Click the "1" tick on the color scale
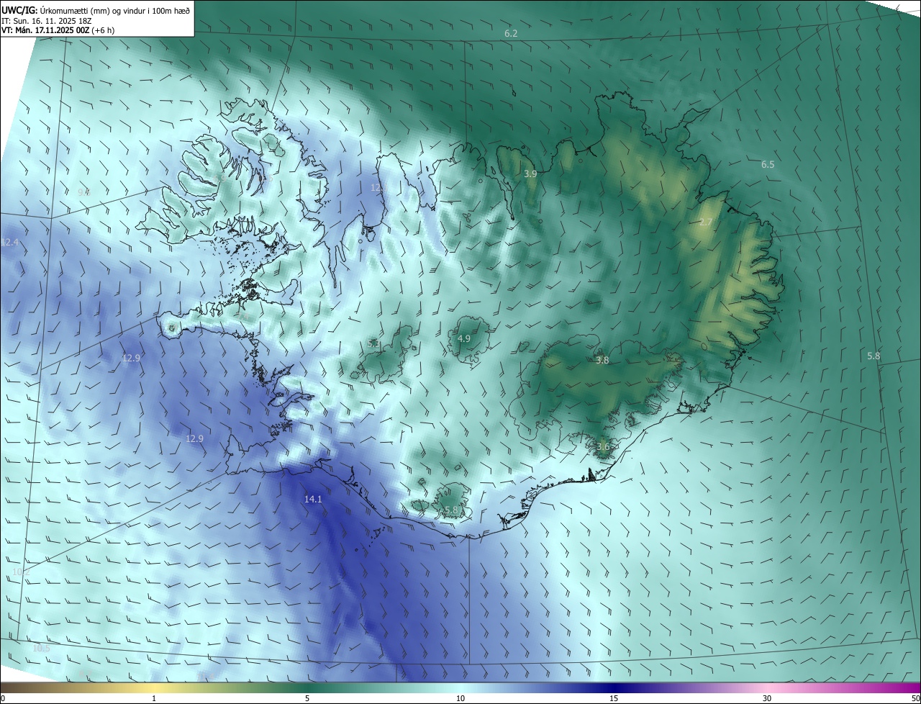Viewport: 921px width, 704px height. pos(154,698)
